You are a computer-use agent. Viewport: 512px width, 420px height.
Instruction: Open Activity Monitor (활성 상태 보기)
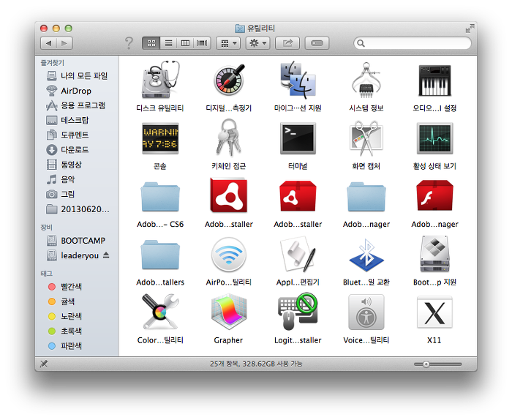pos(434,138)
